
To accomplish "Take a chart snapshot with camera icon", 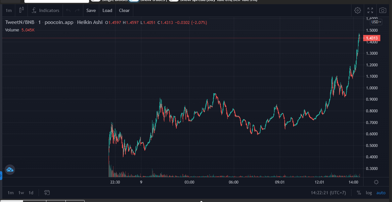I will (383, 10).
